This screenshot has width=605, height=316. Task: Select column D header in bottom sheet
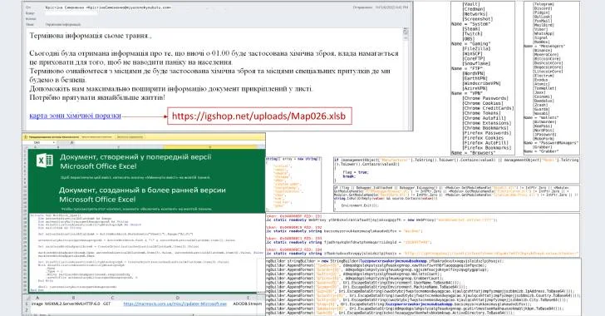(x=178, y=298)
